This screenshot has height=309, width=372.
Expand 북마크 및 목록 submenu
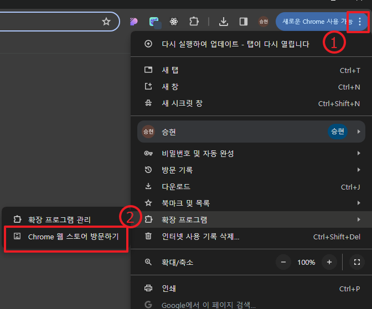(251, 203)
